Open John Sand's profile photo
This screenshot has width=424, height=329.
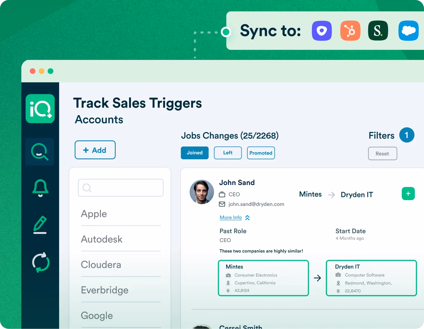click(x=202, y=192)
